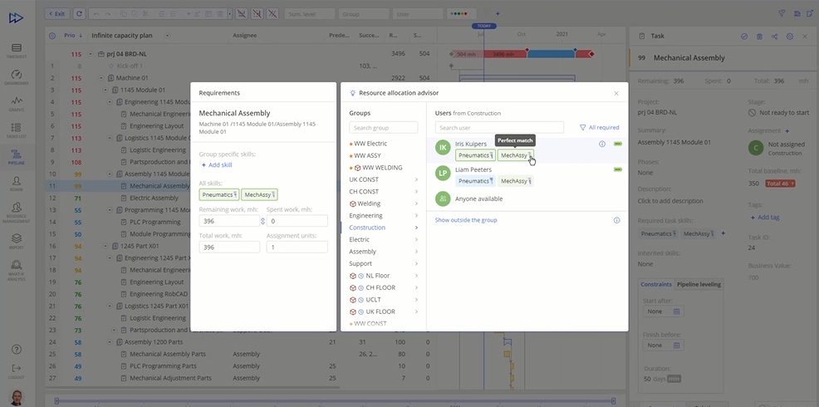Toggle the All required skills filter
The height and width of the screenshot is (407, 819).
[x=599, y=128]
